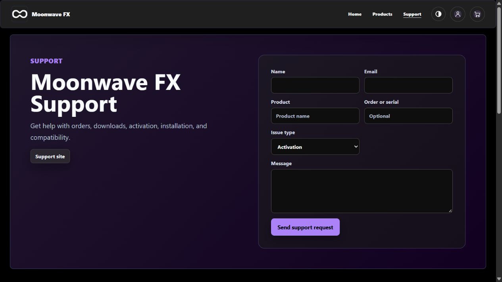Viewport: 502px width, 282px height.
Task: Click the scrollbar up arrow
Action: 499,3
